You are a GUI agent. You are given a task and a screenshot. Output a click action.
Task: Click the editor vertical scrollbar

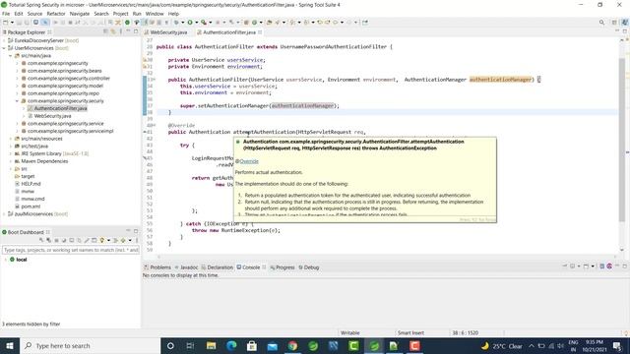(x=622, y=141)
